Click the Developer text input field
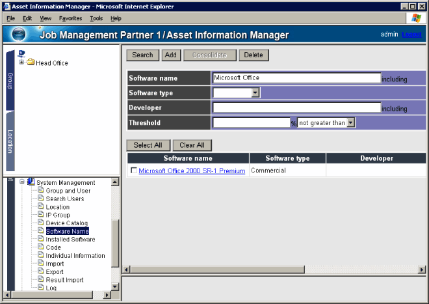Image resolution: width=429 pixels, height=304 pixels. [296, 107]
